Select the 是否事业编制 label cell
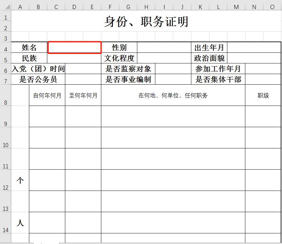Viewport: 282px width, 244px height. (x=129, y=79)
